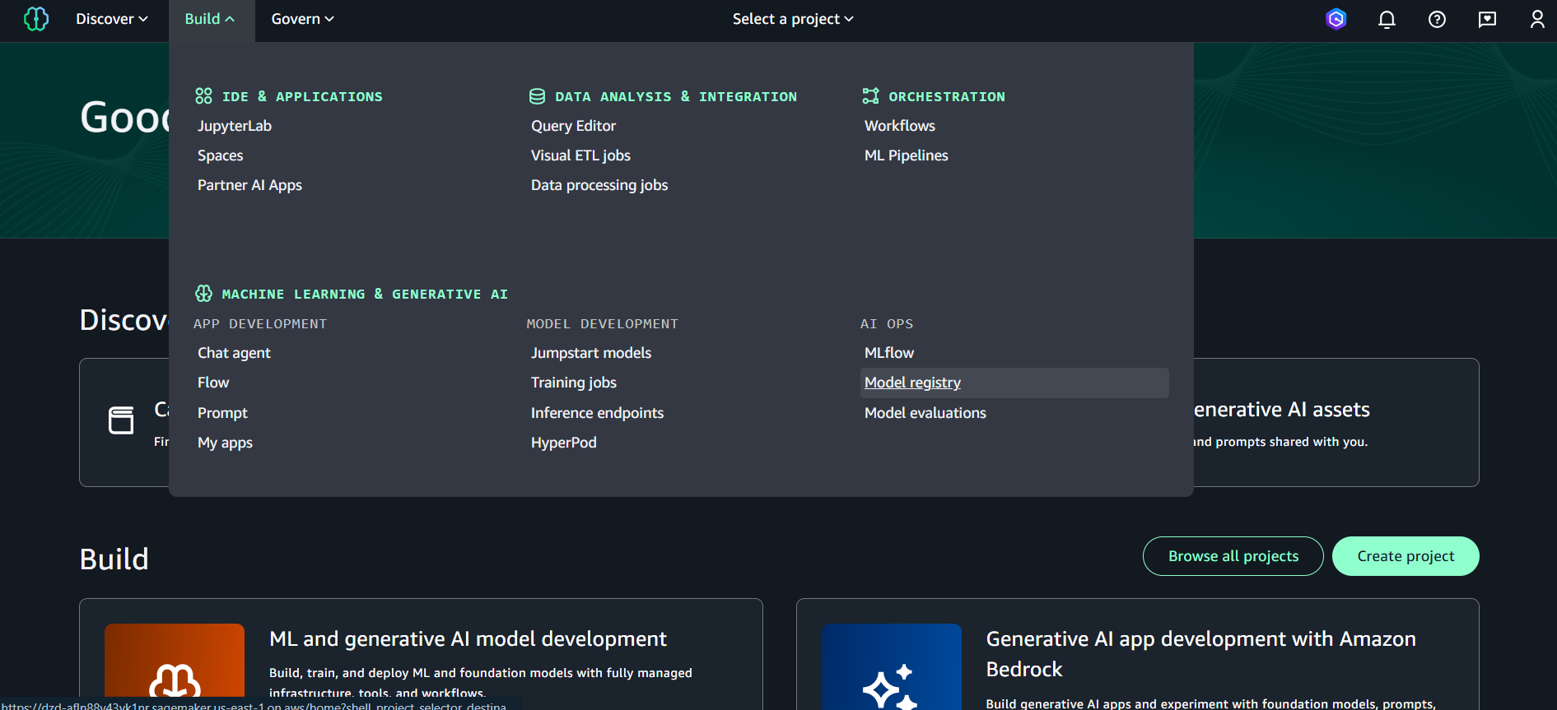Image resolution: width=1557 pixels, height=710 pixels.
Task: Click the AI OPS subheading
Action: point(887,323)
